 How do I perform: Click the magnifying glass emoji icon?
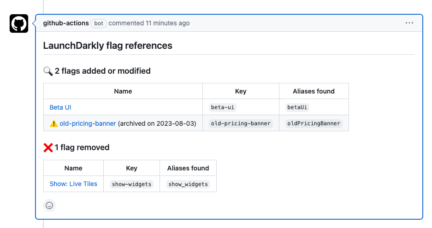[x=48, y=71]
